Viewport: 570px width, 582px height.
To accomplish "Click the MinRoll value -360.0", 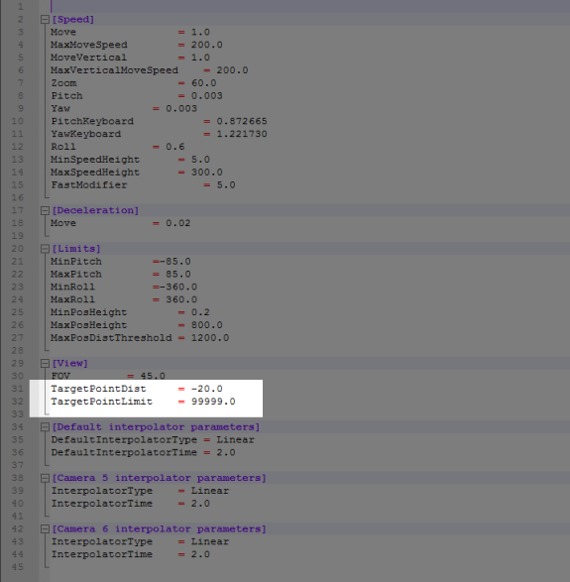I will coord(178,287).
